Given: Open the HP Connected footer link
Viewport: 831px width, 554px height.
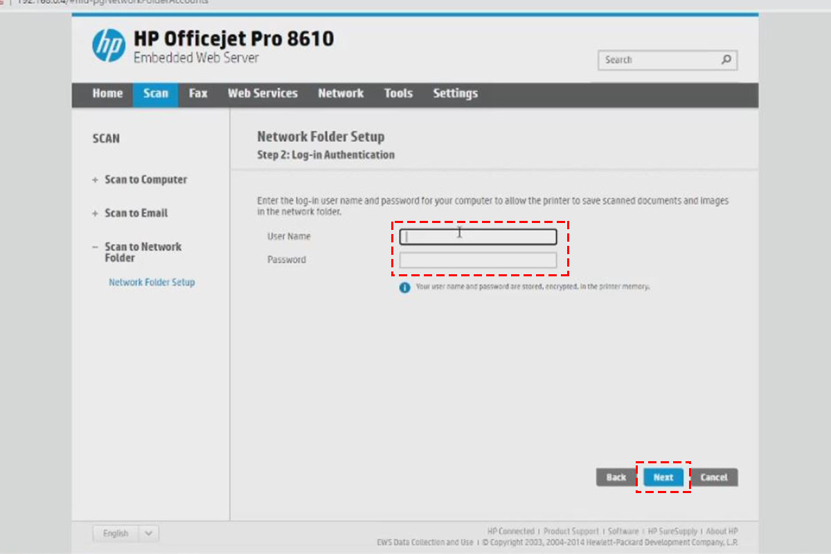Looking at the screenshot, I should [x=511, y=532].
